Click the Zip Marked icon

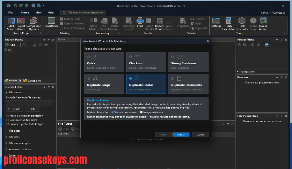(x=104, y=24)
